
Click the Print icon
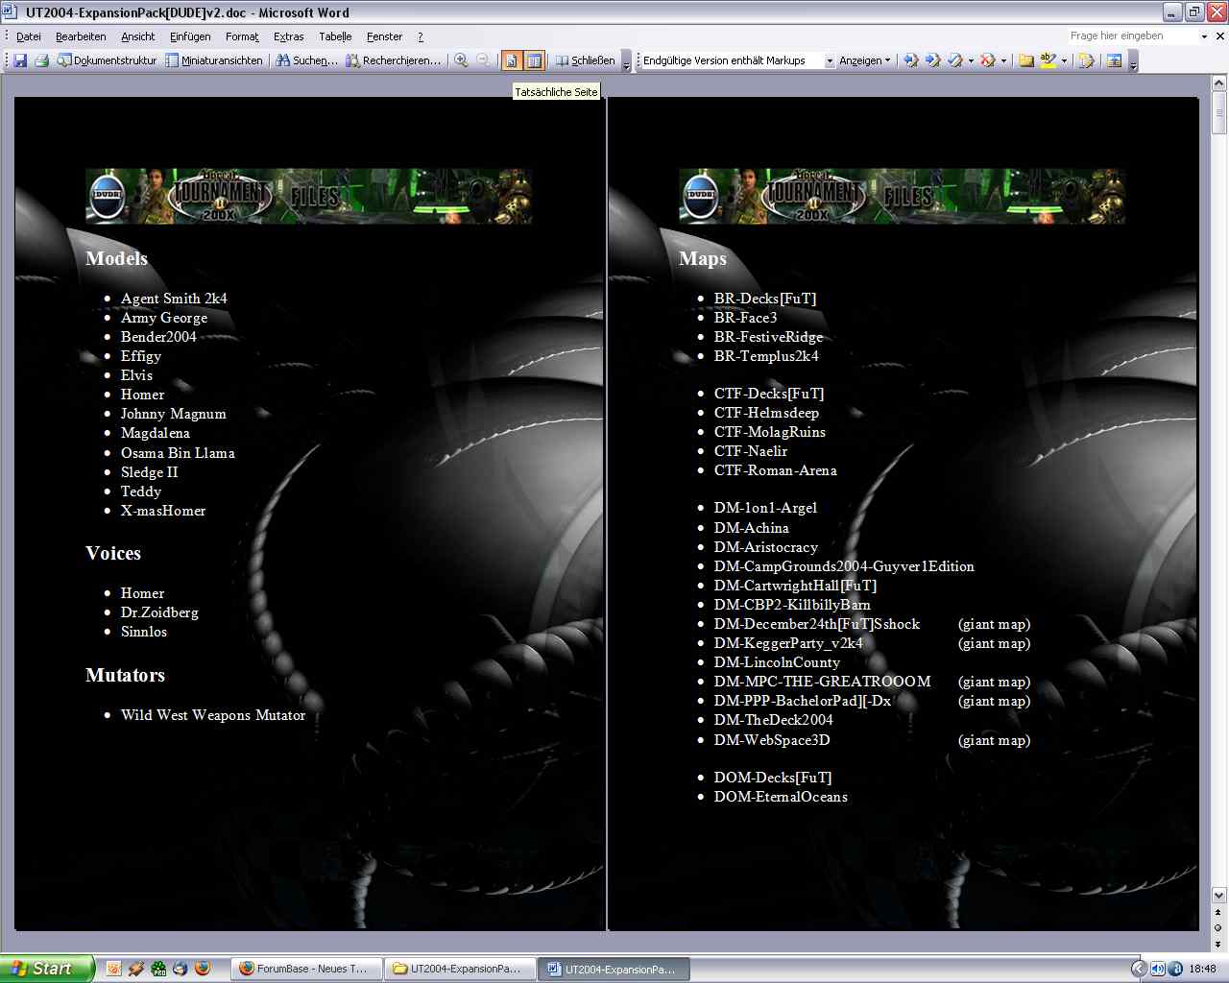tap(41, 60)
